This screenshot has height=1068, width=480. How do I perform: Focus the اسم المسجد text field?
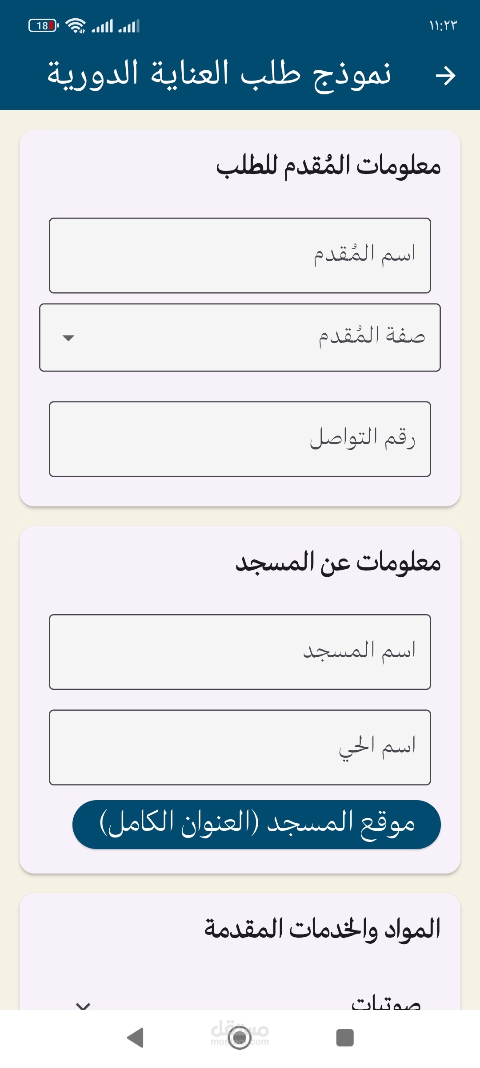(240, 652)
